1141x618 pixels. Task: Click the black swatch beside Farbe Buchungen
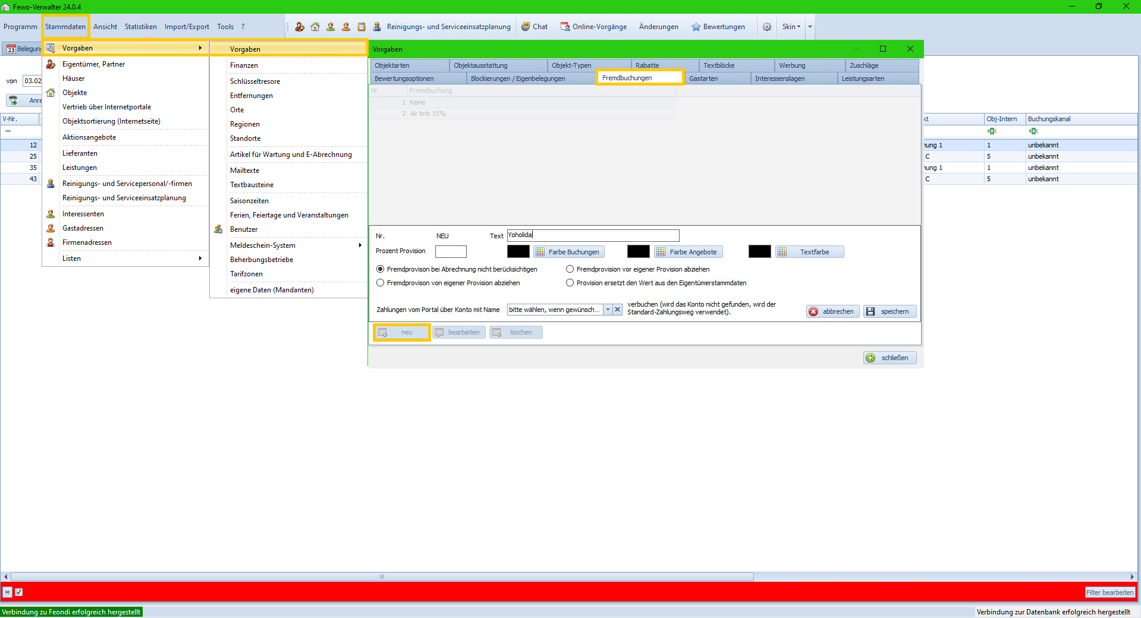pos(518,251)
